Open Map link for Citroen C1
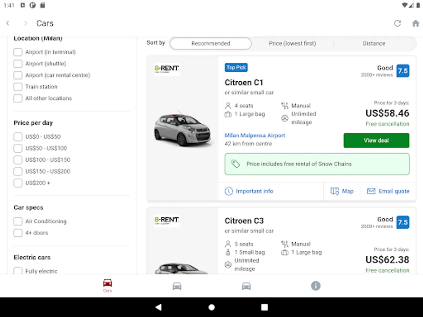 348,191
